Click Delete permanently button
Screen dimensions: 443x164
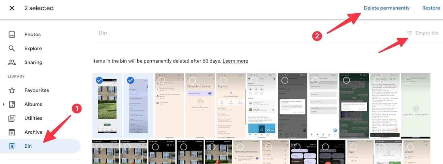click(386, 8)
